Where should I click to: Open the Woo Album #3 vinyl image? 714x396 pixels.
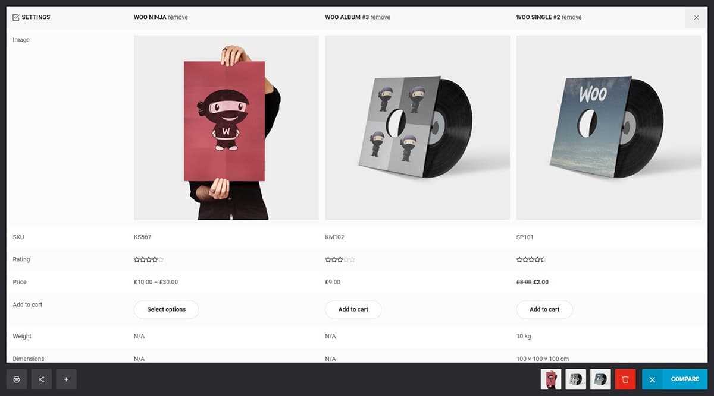(x=417, y=128)
